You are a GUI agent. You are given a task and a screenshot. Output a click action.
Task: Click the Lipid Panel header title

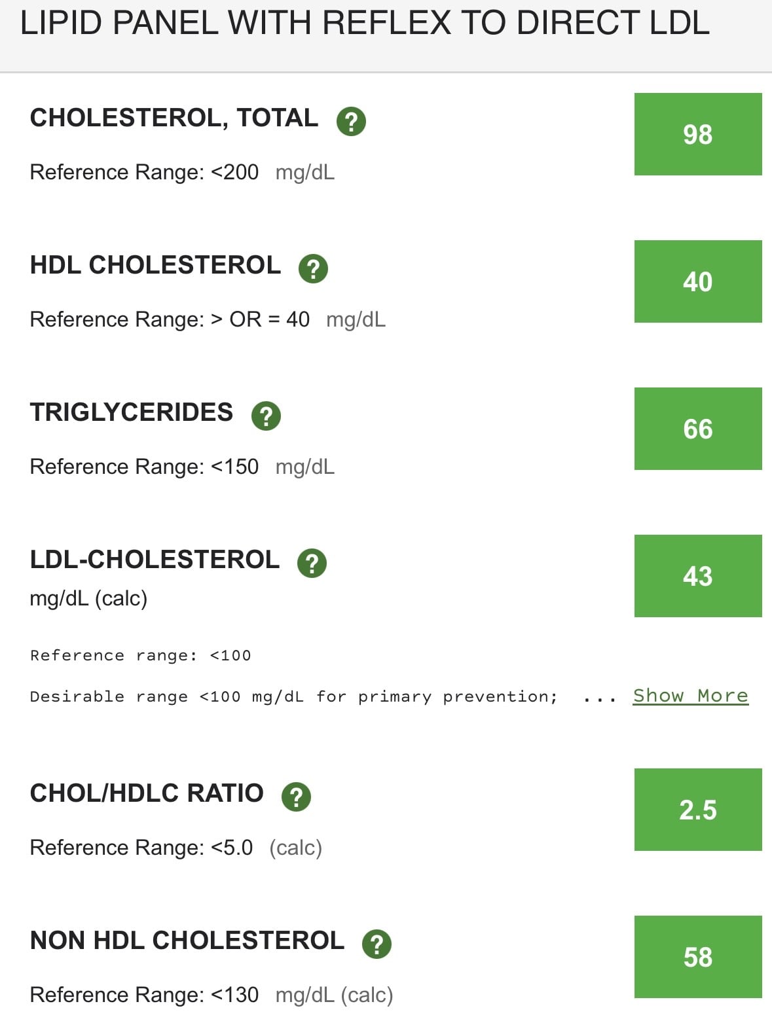(365, 23)
